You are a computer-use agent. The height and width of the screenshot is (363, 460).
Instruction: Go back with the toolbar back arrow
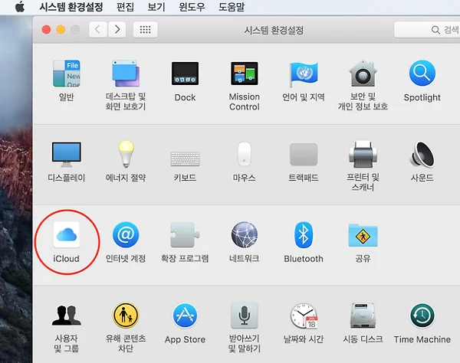pyautogui.click(x=98, y=29)
